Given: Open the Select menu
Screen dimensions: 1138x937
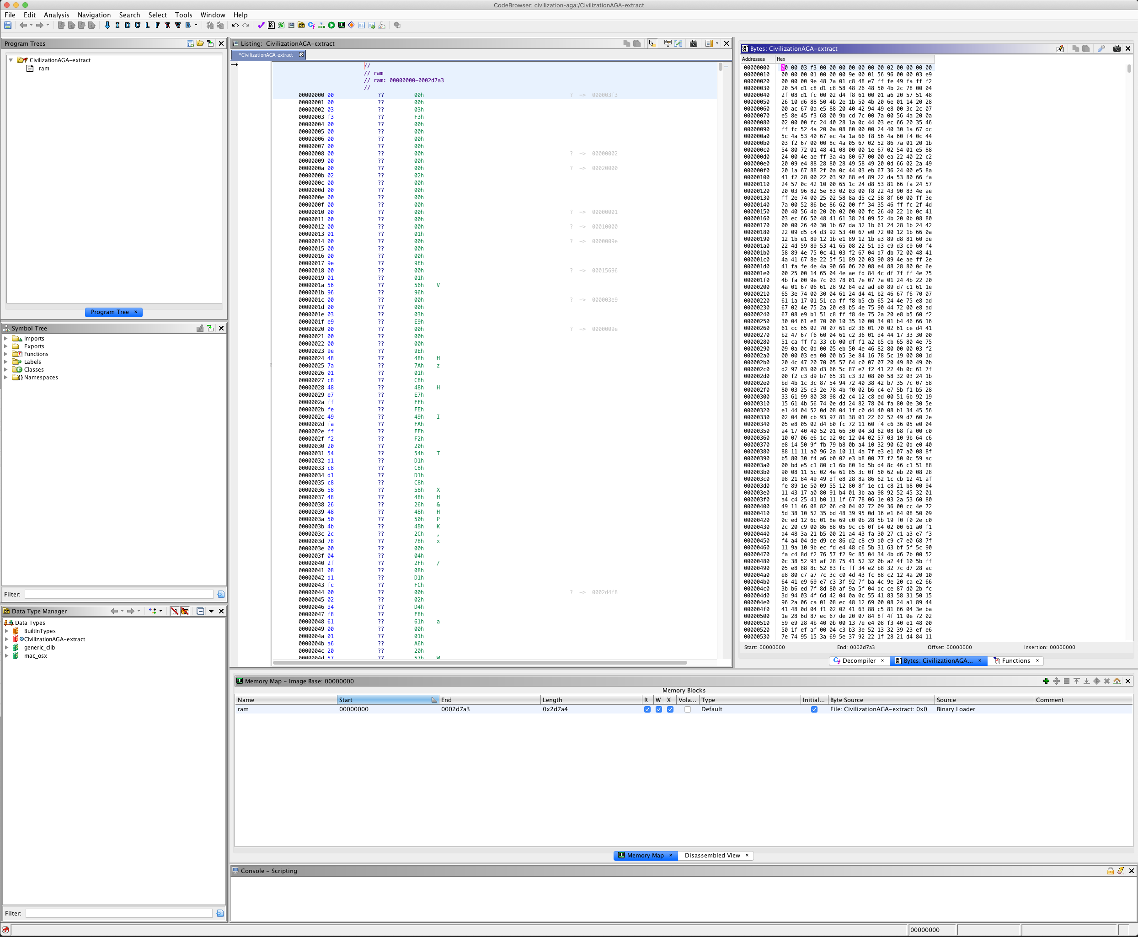Looking at the screenshot, I should pos(158,15).
